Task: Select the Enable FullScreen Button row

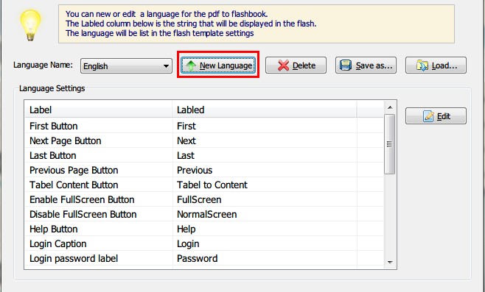Action: pyautogui.click(x=204, y=200)
